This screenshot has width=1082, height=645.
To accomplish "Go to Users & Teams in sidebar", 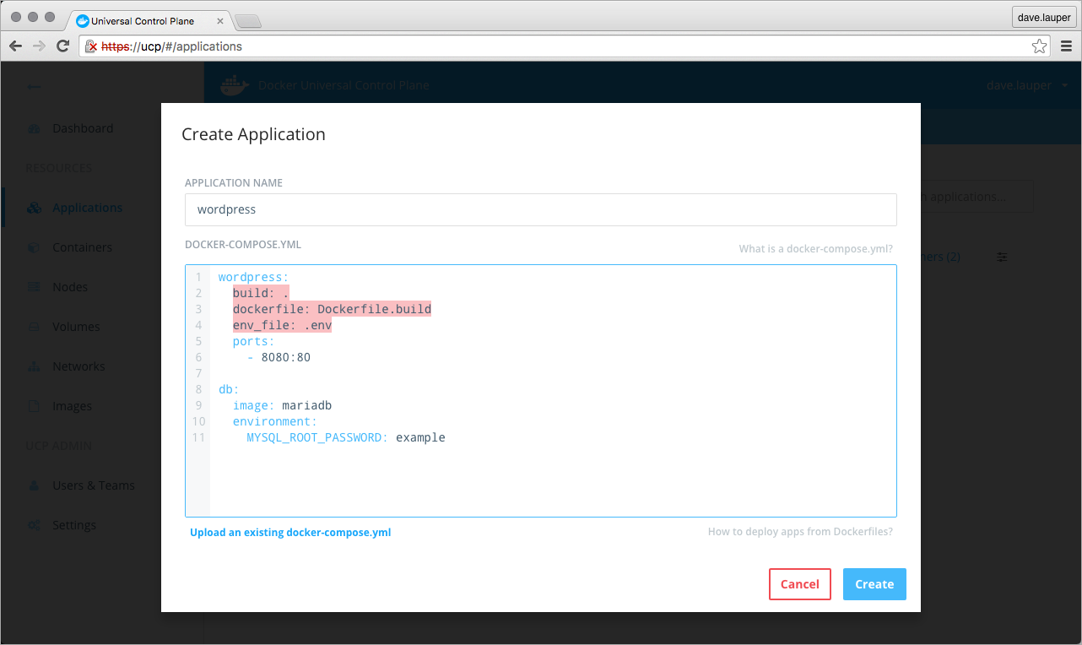I will (x=93, y=485).
